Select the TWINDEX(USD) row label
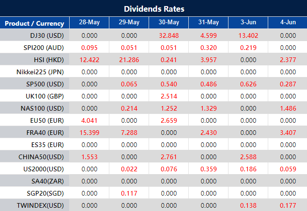Screen dimensions: 307x211 tap(43, 205)
